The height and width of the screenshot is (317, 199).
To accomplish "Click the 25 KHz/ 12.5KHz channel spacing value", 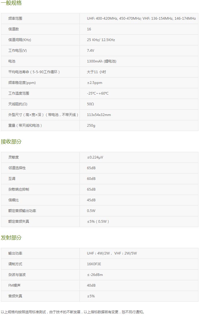I will coord(101,40).
